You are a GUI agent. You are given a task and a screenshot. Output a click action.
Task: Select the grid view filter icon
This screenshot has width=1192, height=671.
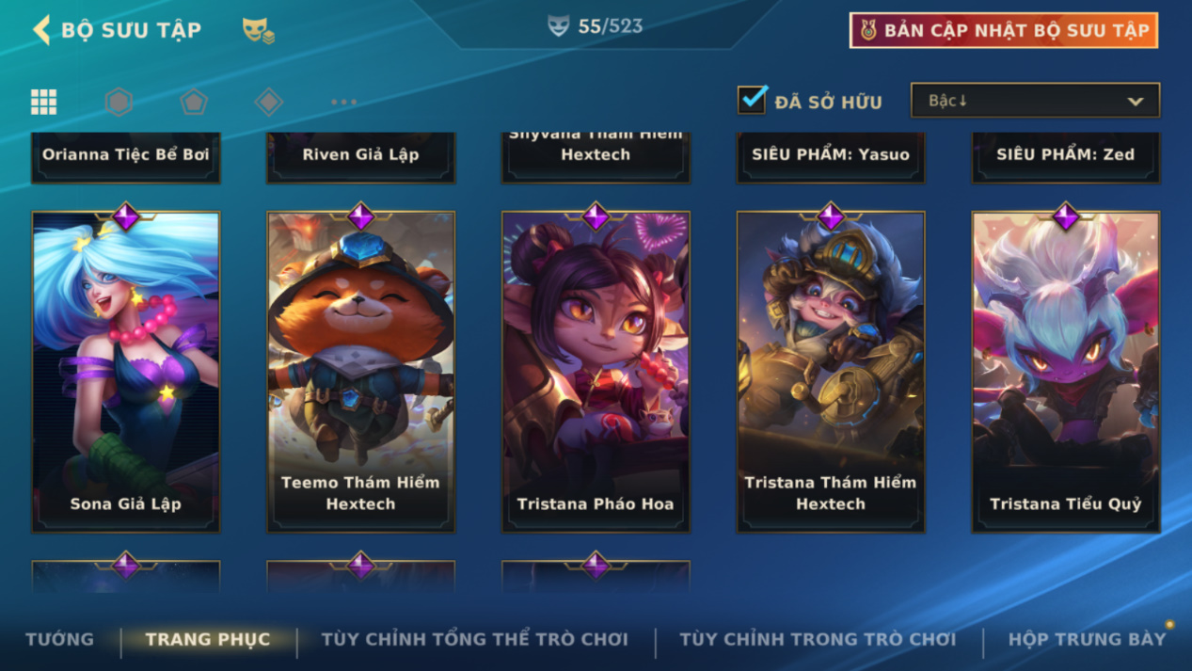pos(43,102)
